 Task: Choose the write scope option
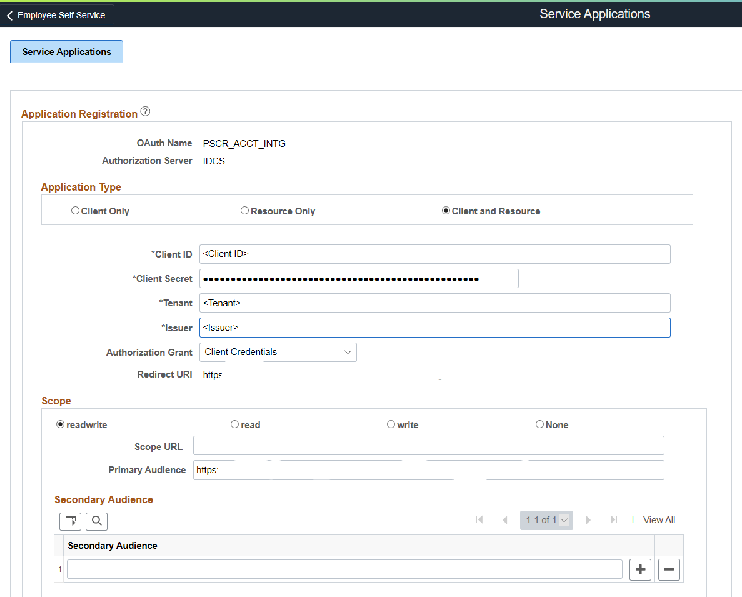tap(391, 424)
